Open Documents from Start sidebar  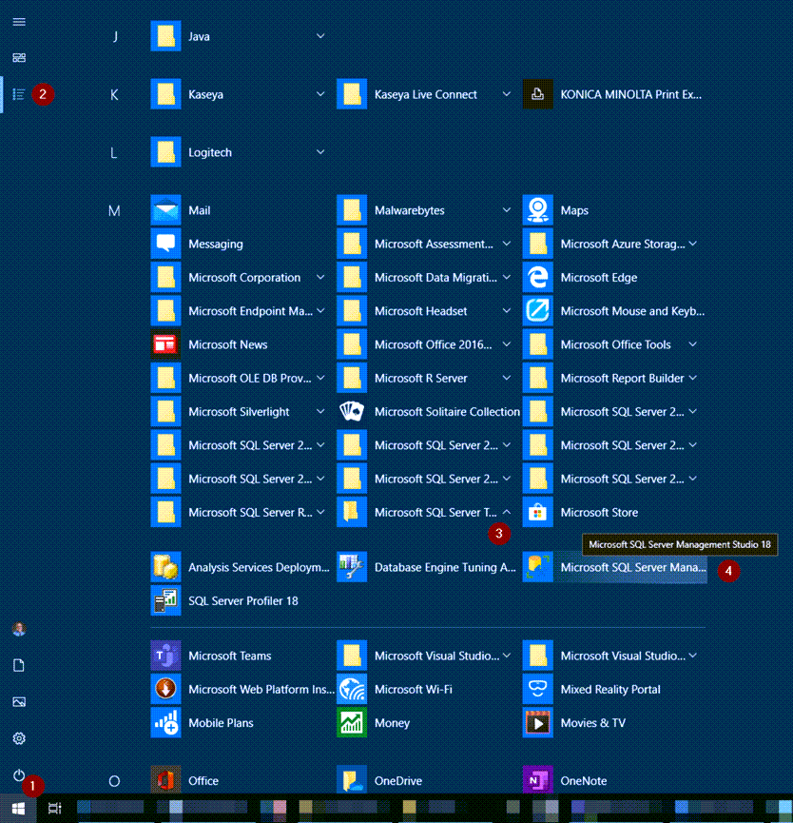coord(19,666)
